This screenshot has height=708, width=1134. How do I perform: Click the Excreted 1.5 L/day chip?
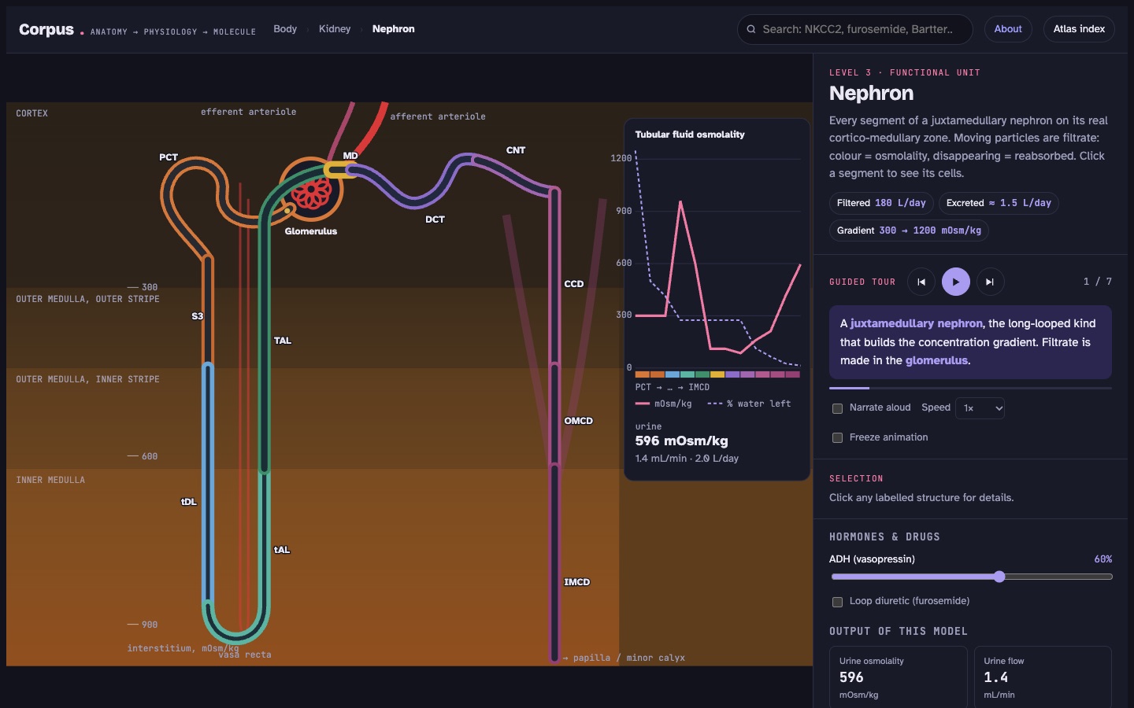point(999,203)
